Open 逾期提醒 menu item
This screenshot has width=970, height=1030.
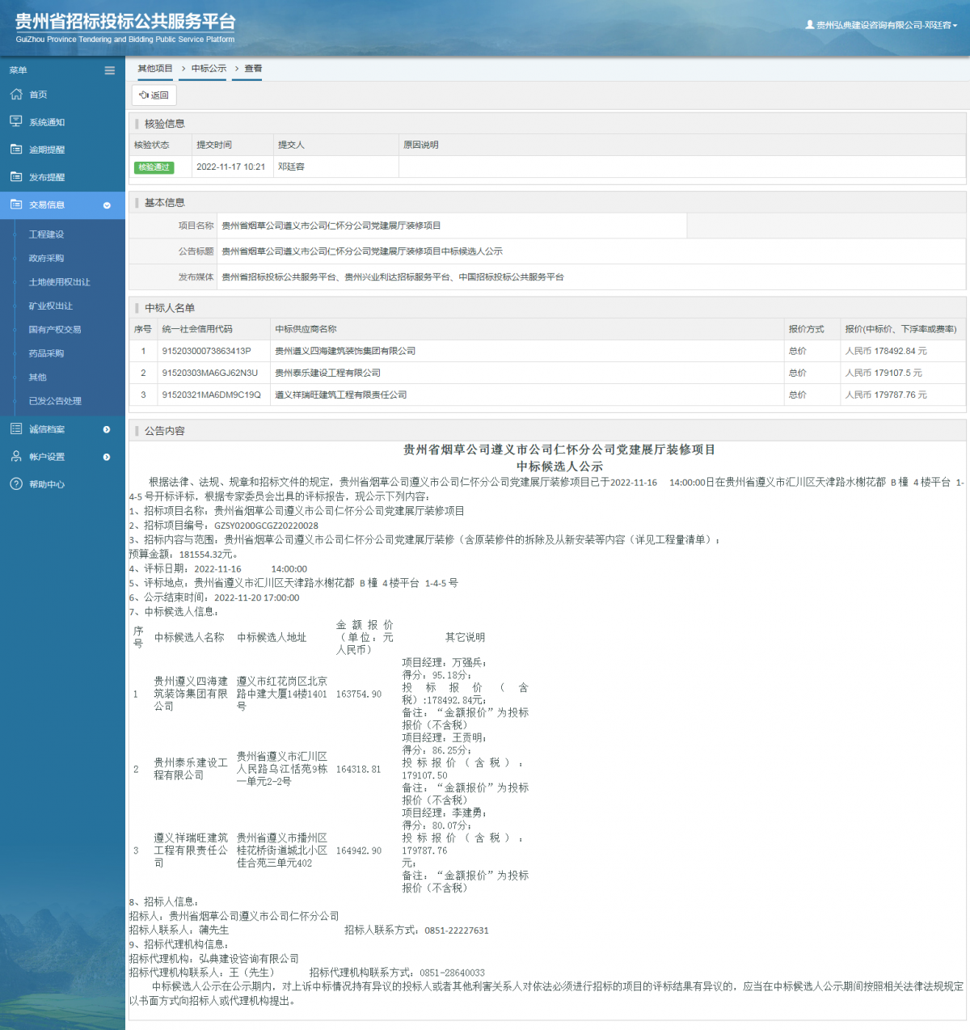coord(47,150)
